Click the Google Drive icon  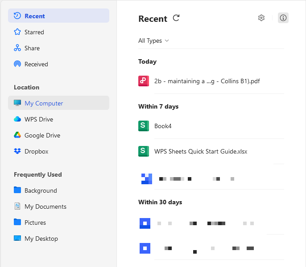click(17, 135)
